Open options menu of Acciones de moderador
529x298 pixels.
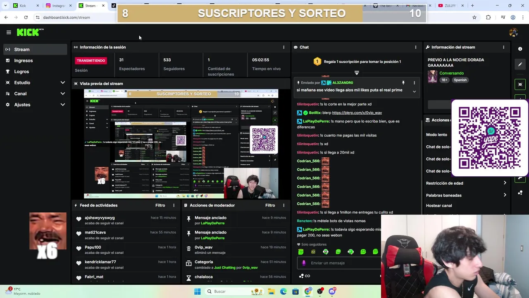point(284,205)
